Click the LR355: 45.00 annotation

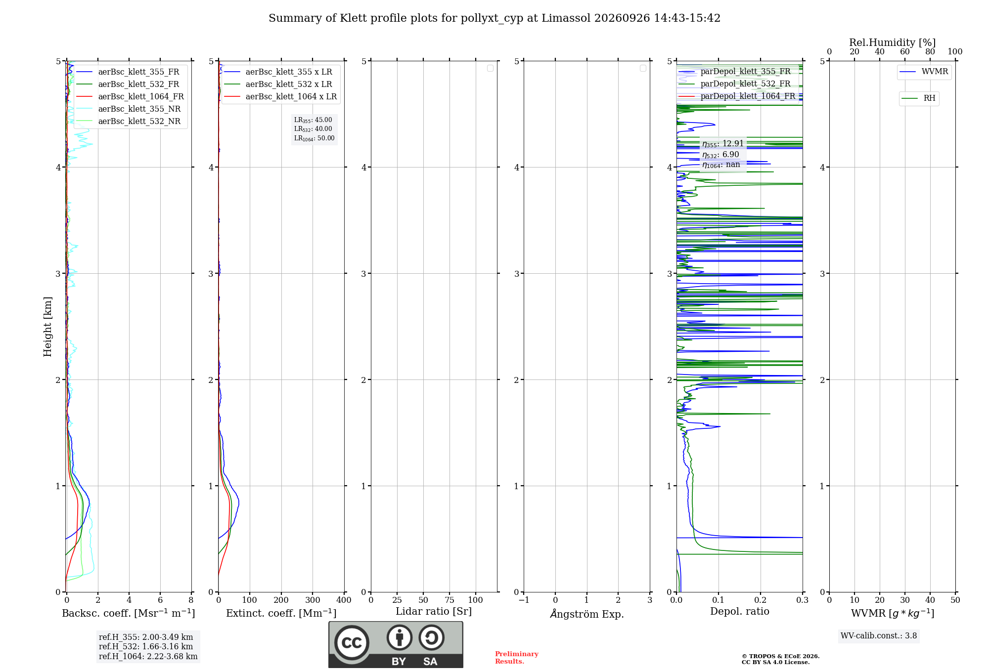coord(313,120)
